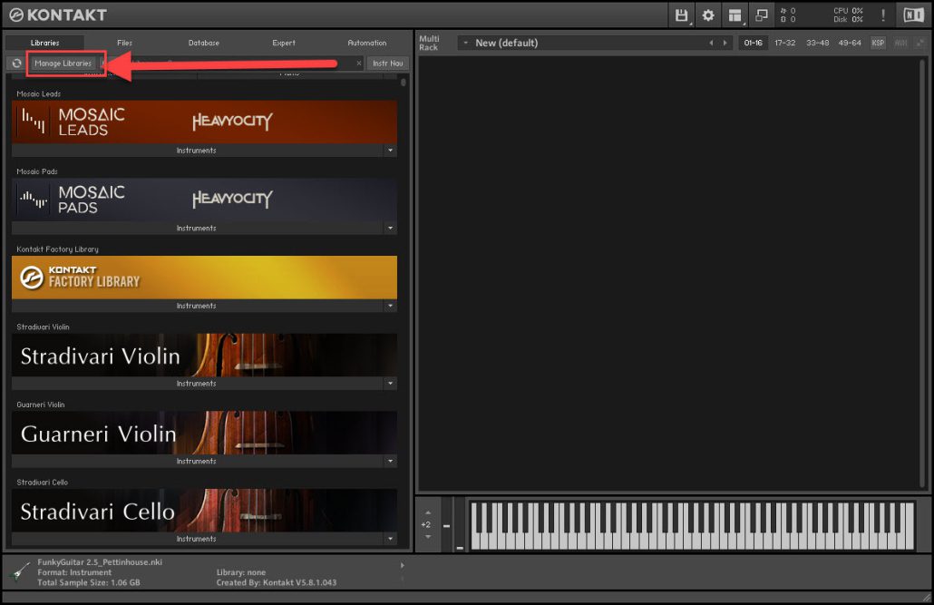Click the Kontakt Factory Library banner
Viewport: 934px width, 605px height.
click(204, 278)
